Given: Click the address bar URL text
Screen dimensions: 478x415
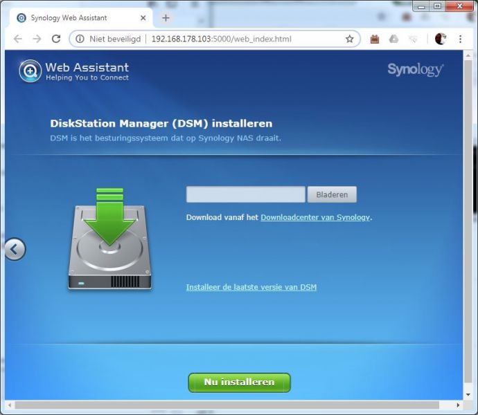Looking at the screenshot, I should tap(221, 39).
